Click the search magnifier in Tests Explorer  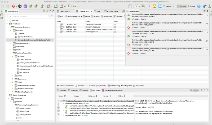(49, 16)
